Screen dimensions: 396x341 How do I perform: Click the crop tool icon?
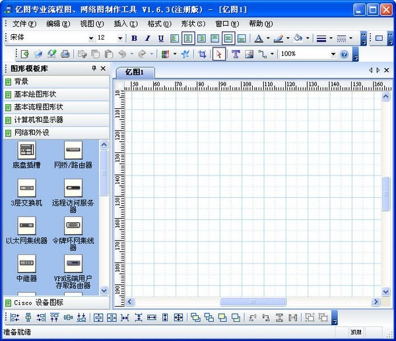click(x=202, y=54)
